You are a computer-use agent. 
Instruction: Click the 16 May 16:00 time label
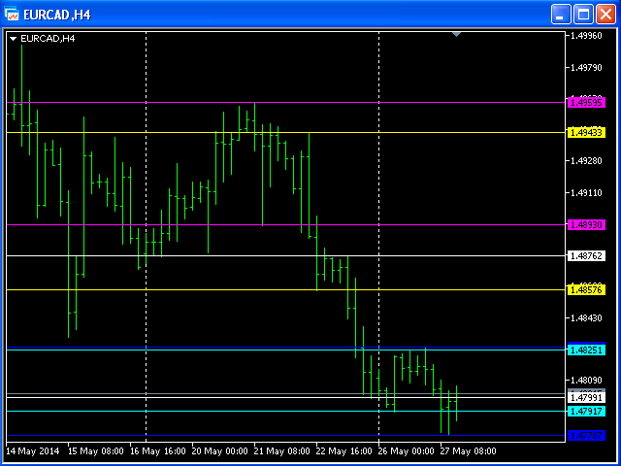pyautogui.click(x=157, y=451)
